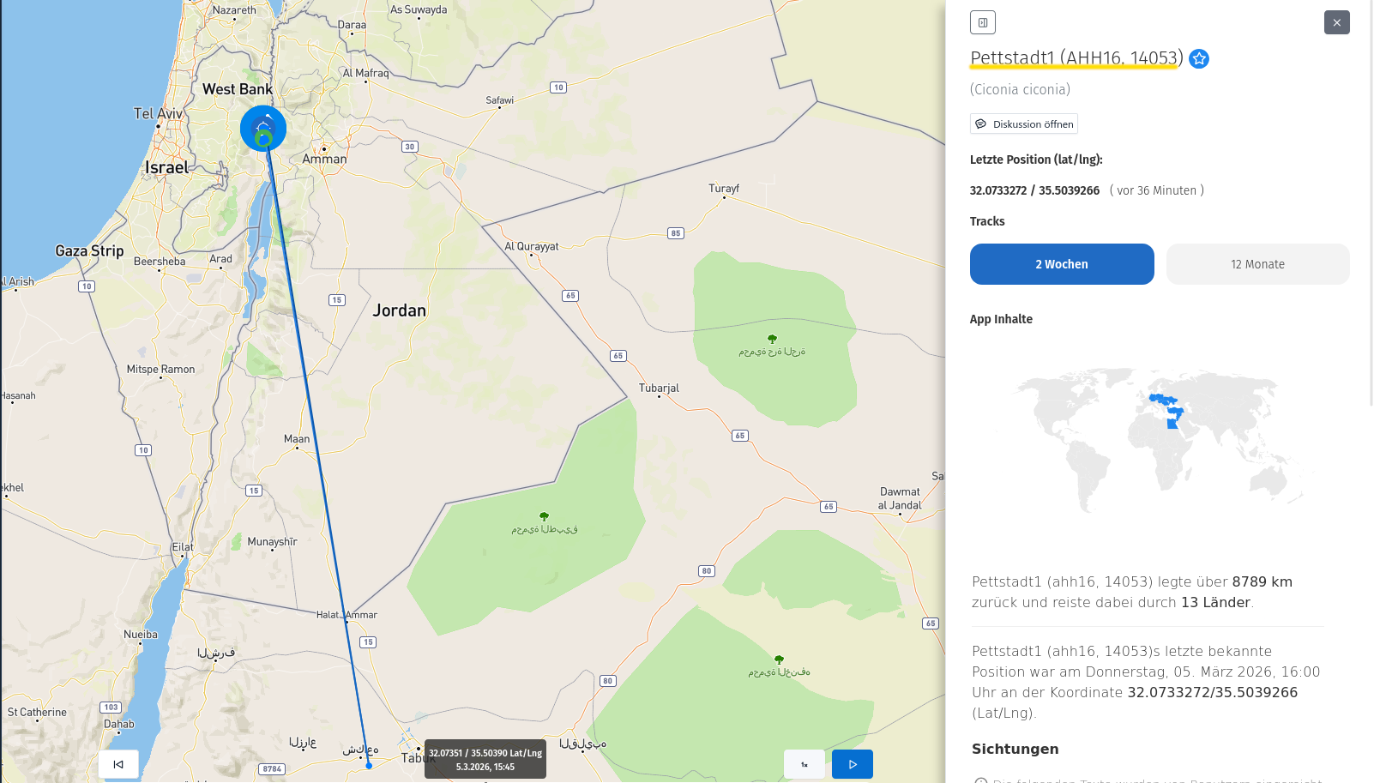1374x783 pixels.
Task: Click the Pettstadt1 (AHH16, 14053) title
Action: pos(1076,58)
